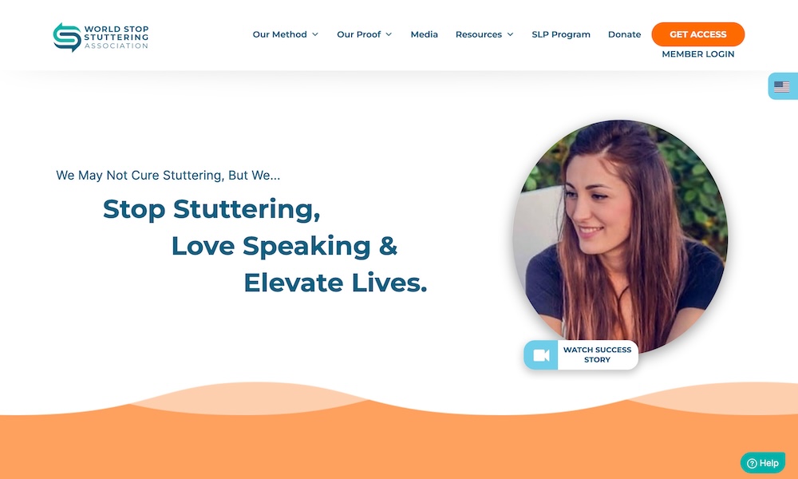Screen dimensions: 798x479
Task: Click the Donate link
Action: coord(625,34)
